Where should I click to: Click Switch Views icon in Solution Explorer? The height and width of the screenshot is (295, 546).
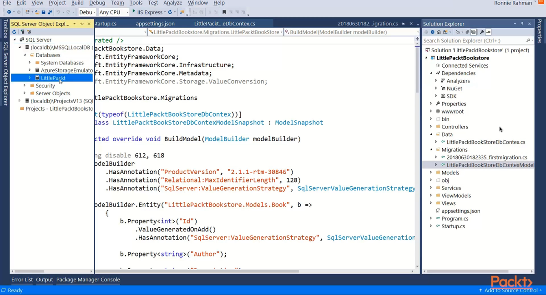pyautogui.click(x=445, y=32)
